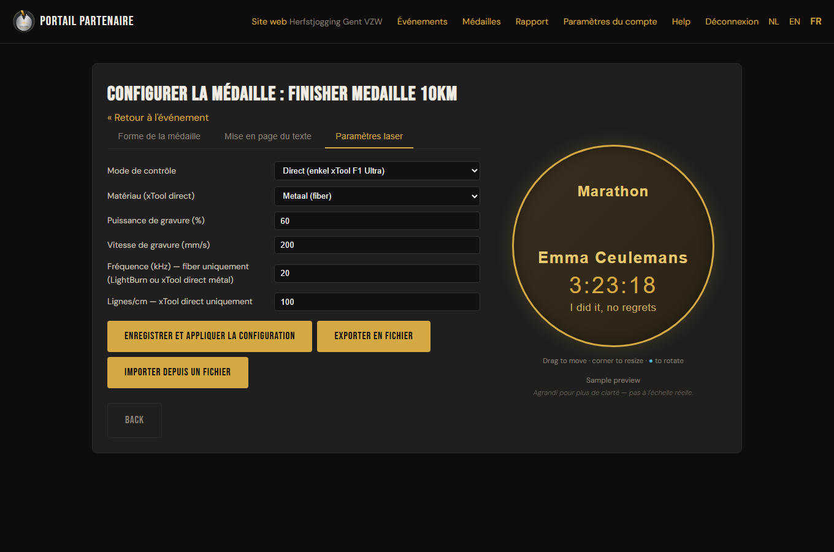Click the Portail Partenaire logo icon

pos(24,21)
